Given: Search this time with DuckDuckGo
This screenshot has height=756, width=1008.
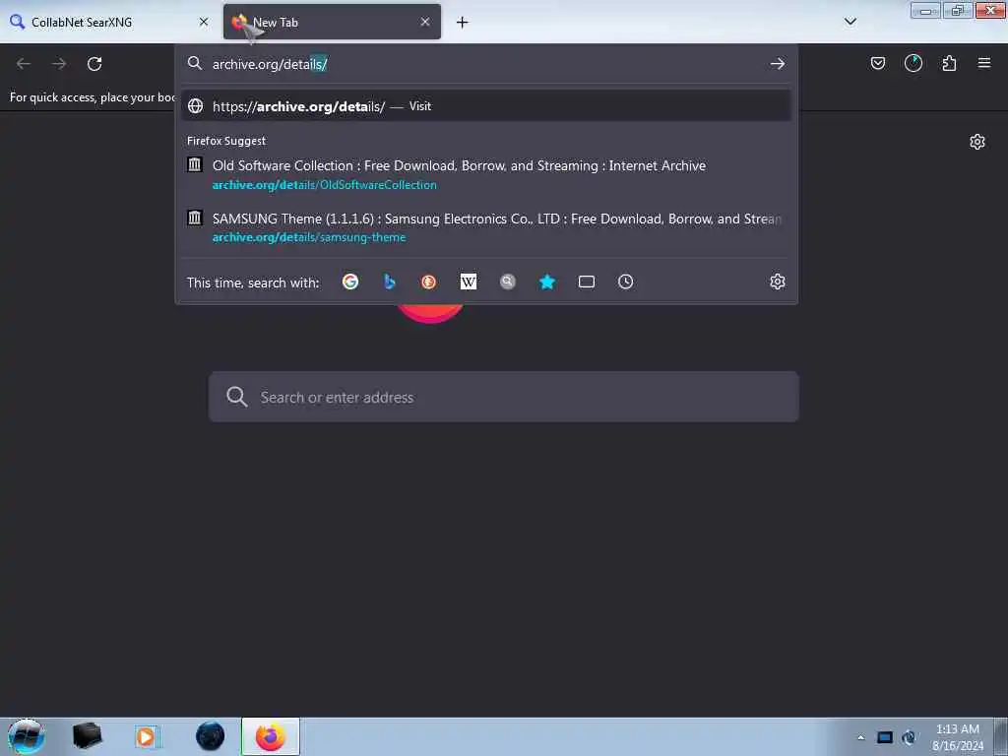Looking at the screenshot, I should pos(429,282).
